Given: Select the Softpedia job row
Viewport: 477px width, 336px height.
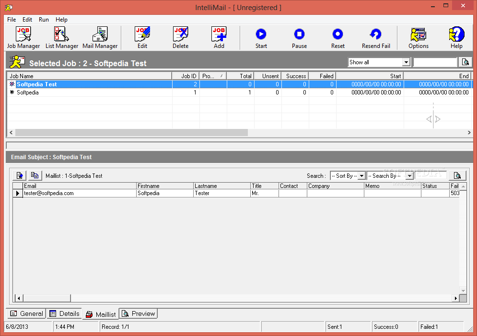Looking at the screenshot, I should 239,93.
